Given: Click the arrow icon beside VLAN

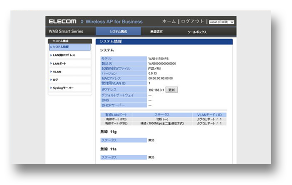Looking at the screenshot, I should [51, 72].
